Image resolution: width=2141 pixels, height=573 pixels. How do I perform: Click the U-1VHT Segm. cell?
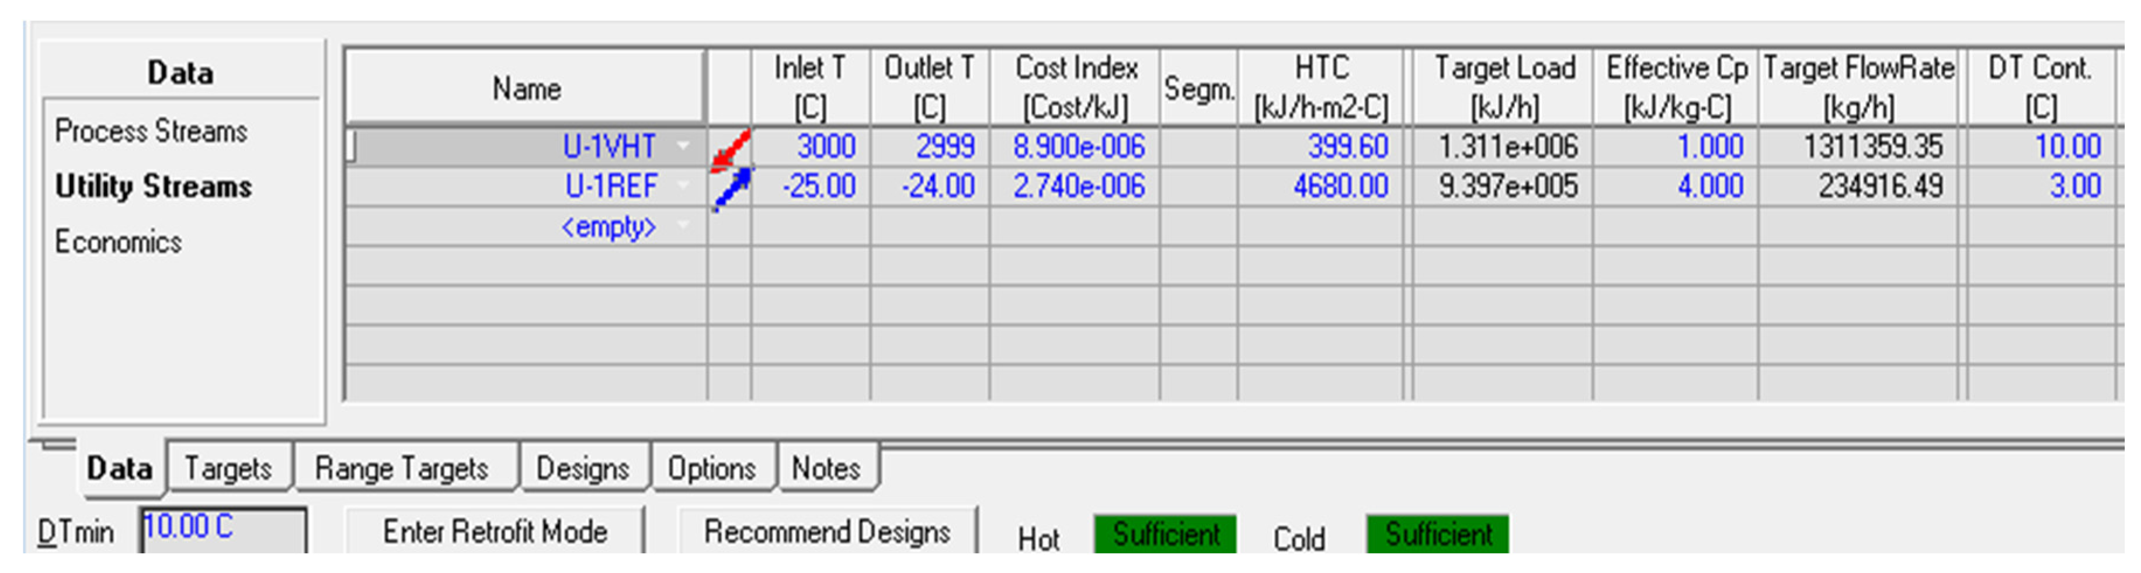1198,147
